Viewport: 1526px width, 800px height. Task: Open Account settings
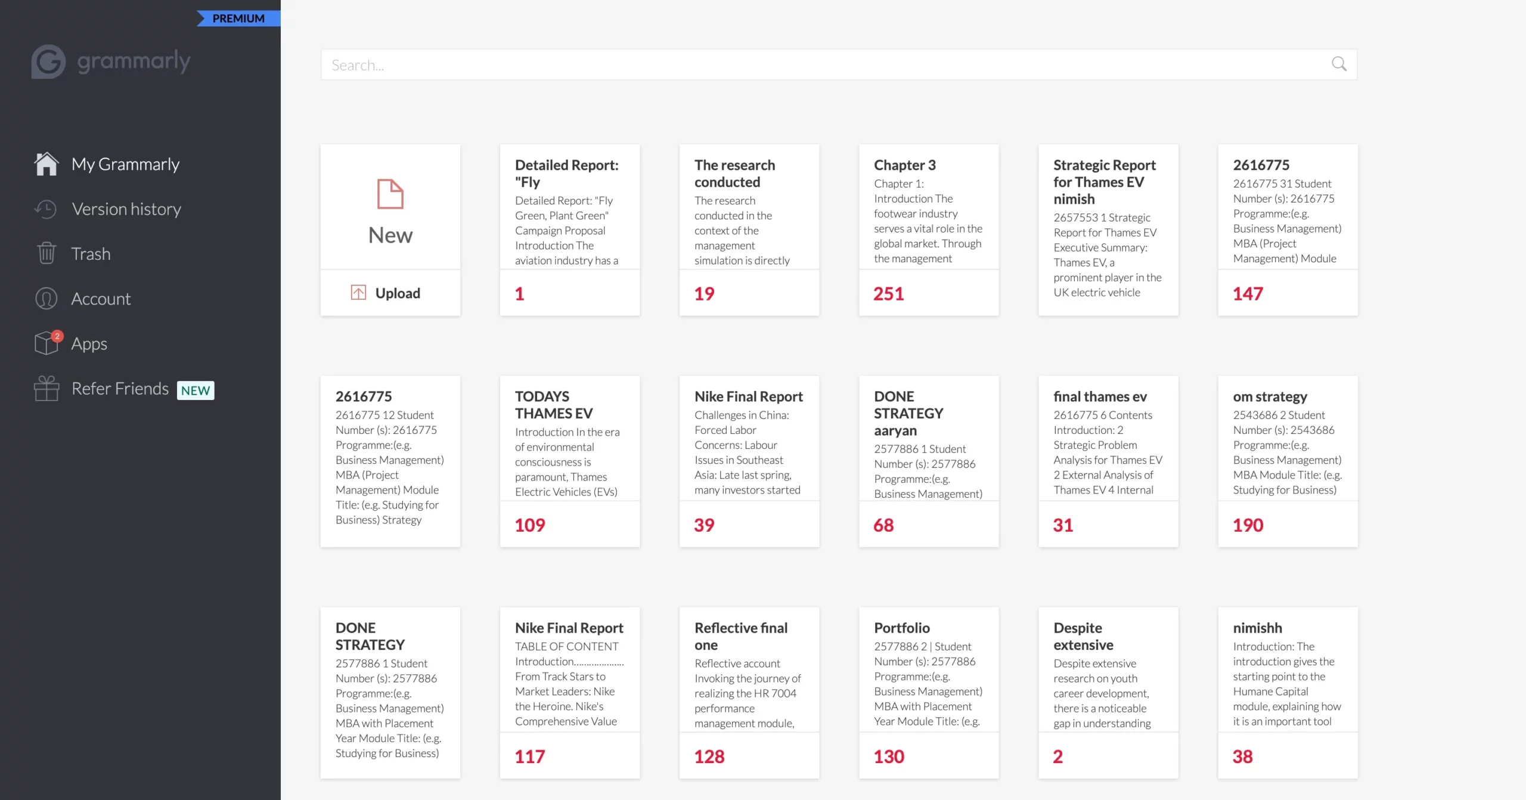pos(100,297)
